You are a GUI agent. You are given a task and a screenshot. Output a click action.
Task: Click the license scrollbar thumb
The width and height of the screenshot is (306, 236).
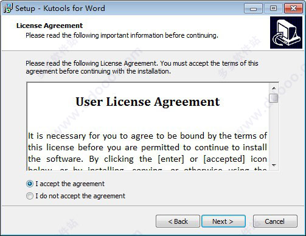click(274, 98)
